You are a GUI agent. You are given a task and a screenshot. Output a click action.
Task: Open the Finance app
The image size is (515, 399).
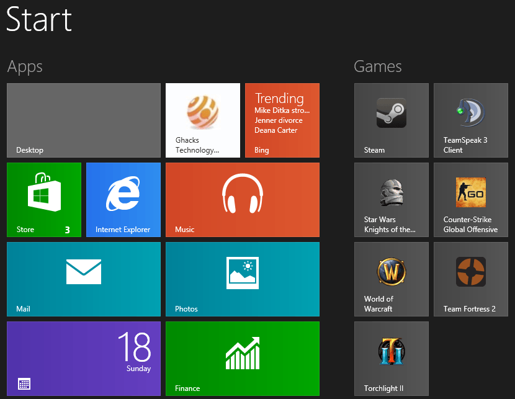(x=242, y=359)
